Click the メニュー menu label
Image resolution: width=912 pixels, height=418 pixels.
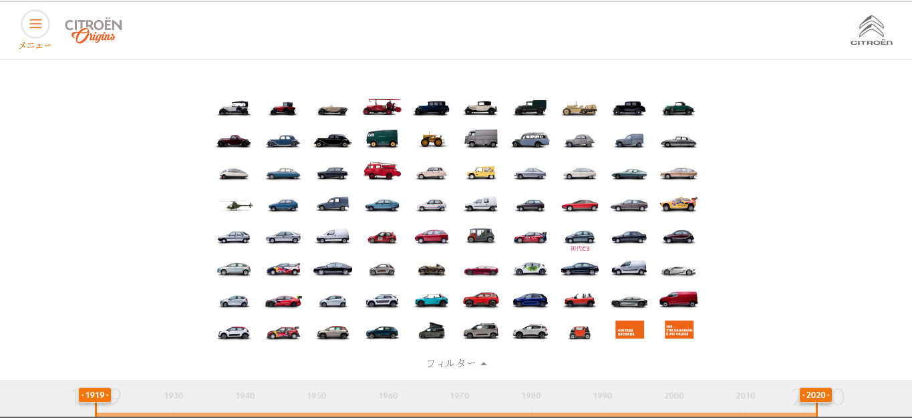[x=35, y=45]
